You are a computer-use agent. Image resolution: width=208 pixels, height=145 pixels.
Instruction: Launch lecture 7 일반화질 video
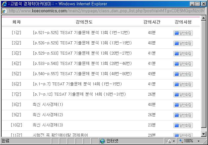183,94
